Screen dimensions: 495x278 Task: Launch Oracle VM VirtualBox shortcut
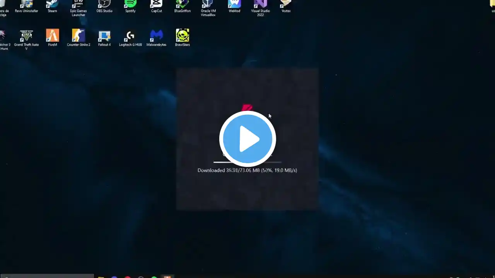(208, 8)
